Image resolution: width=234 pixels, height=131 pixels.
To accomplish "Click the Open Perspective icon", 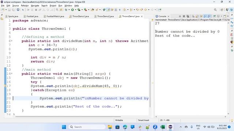I will pyautogui.click(x=222, y=10).
